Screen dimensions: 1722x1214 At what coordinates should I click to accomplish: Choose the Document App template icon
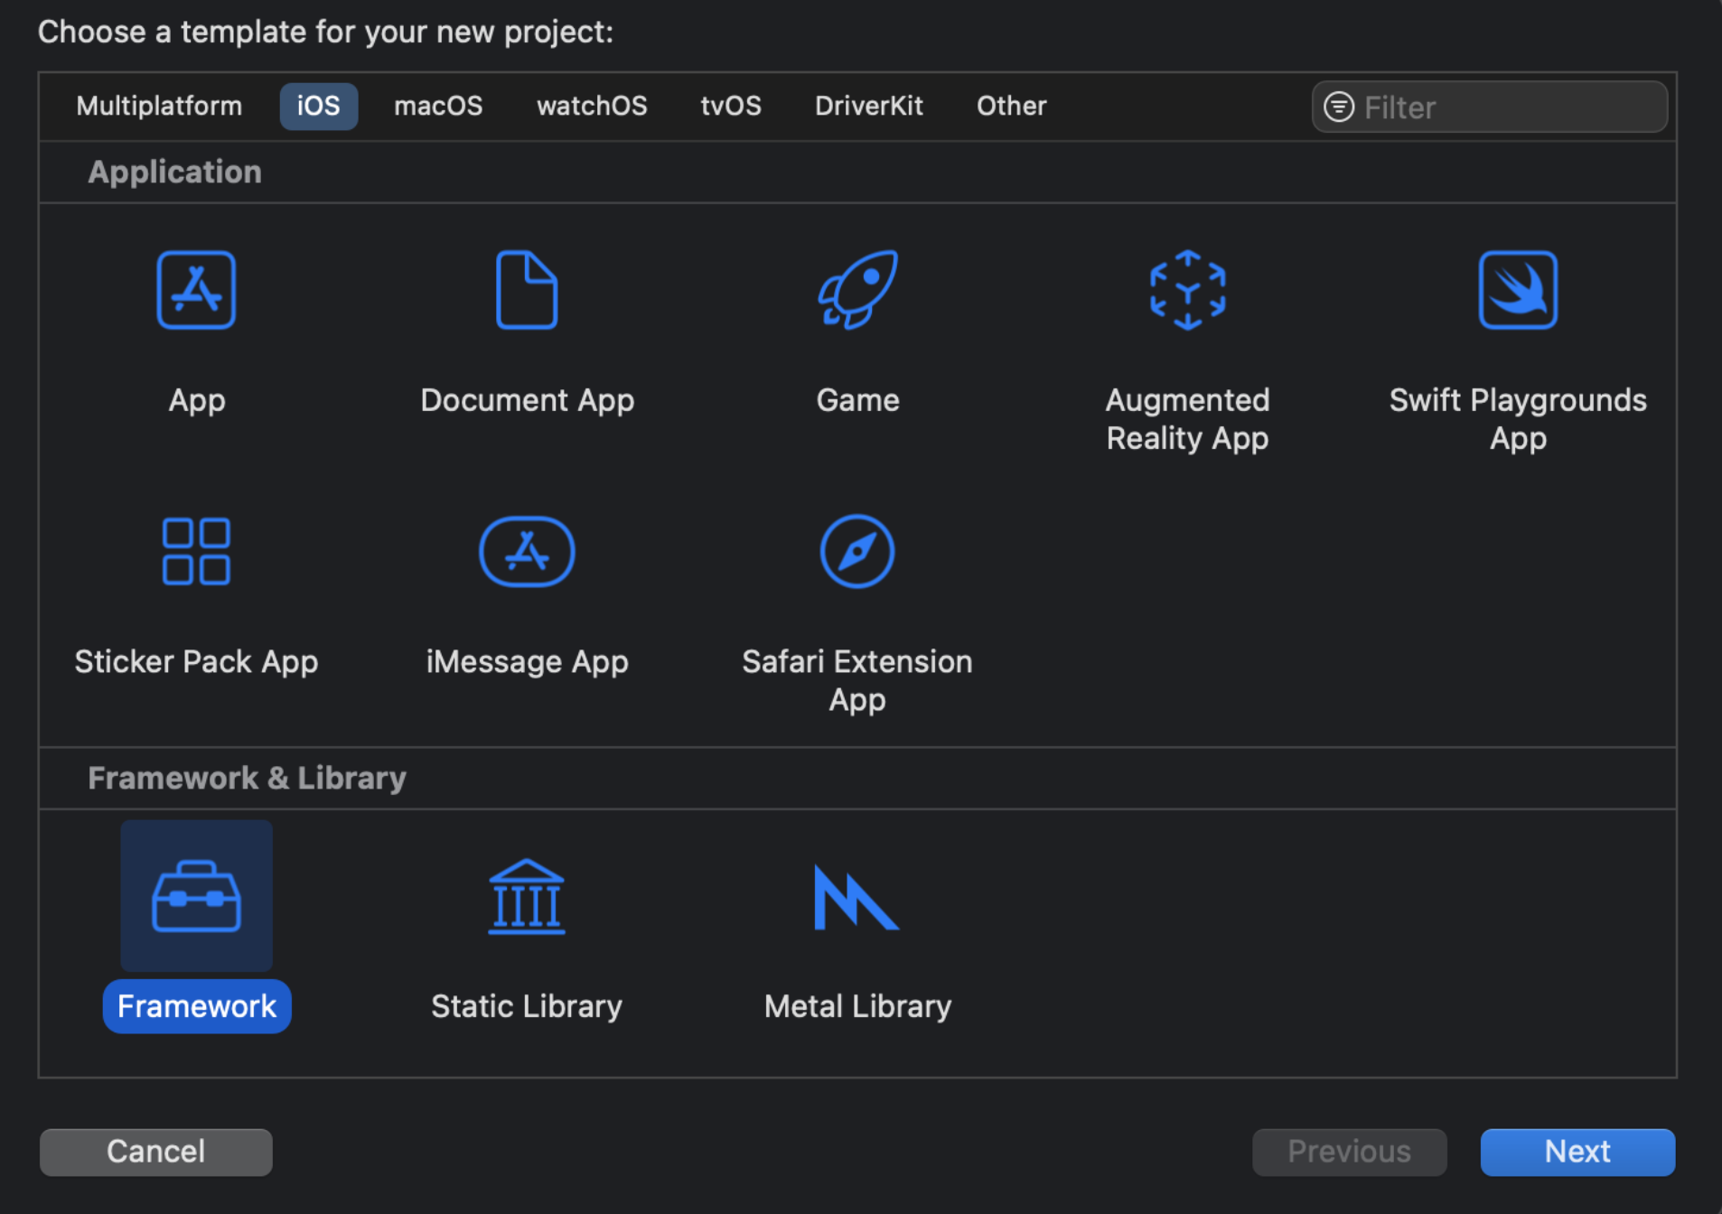tap(527, 290)
